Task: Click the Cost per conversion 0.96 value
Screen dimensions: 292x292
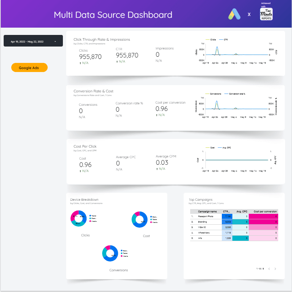Action: pos(162,109)
